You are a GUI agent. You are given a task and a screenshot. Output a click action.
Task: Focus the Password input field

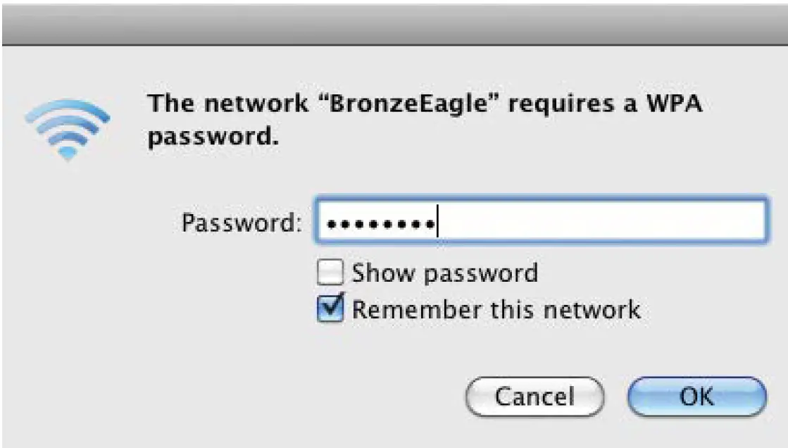pos(539,223)
